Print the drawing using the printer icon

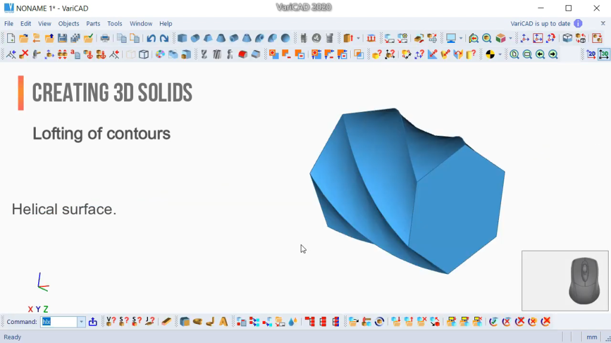pos(105,38)
